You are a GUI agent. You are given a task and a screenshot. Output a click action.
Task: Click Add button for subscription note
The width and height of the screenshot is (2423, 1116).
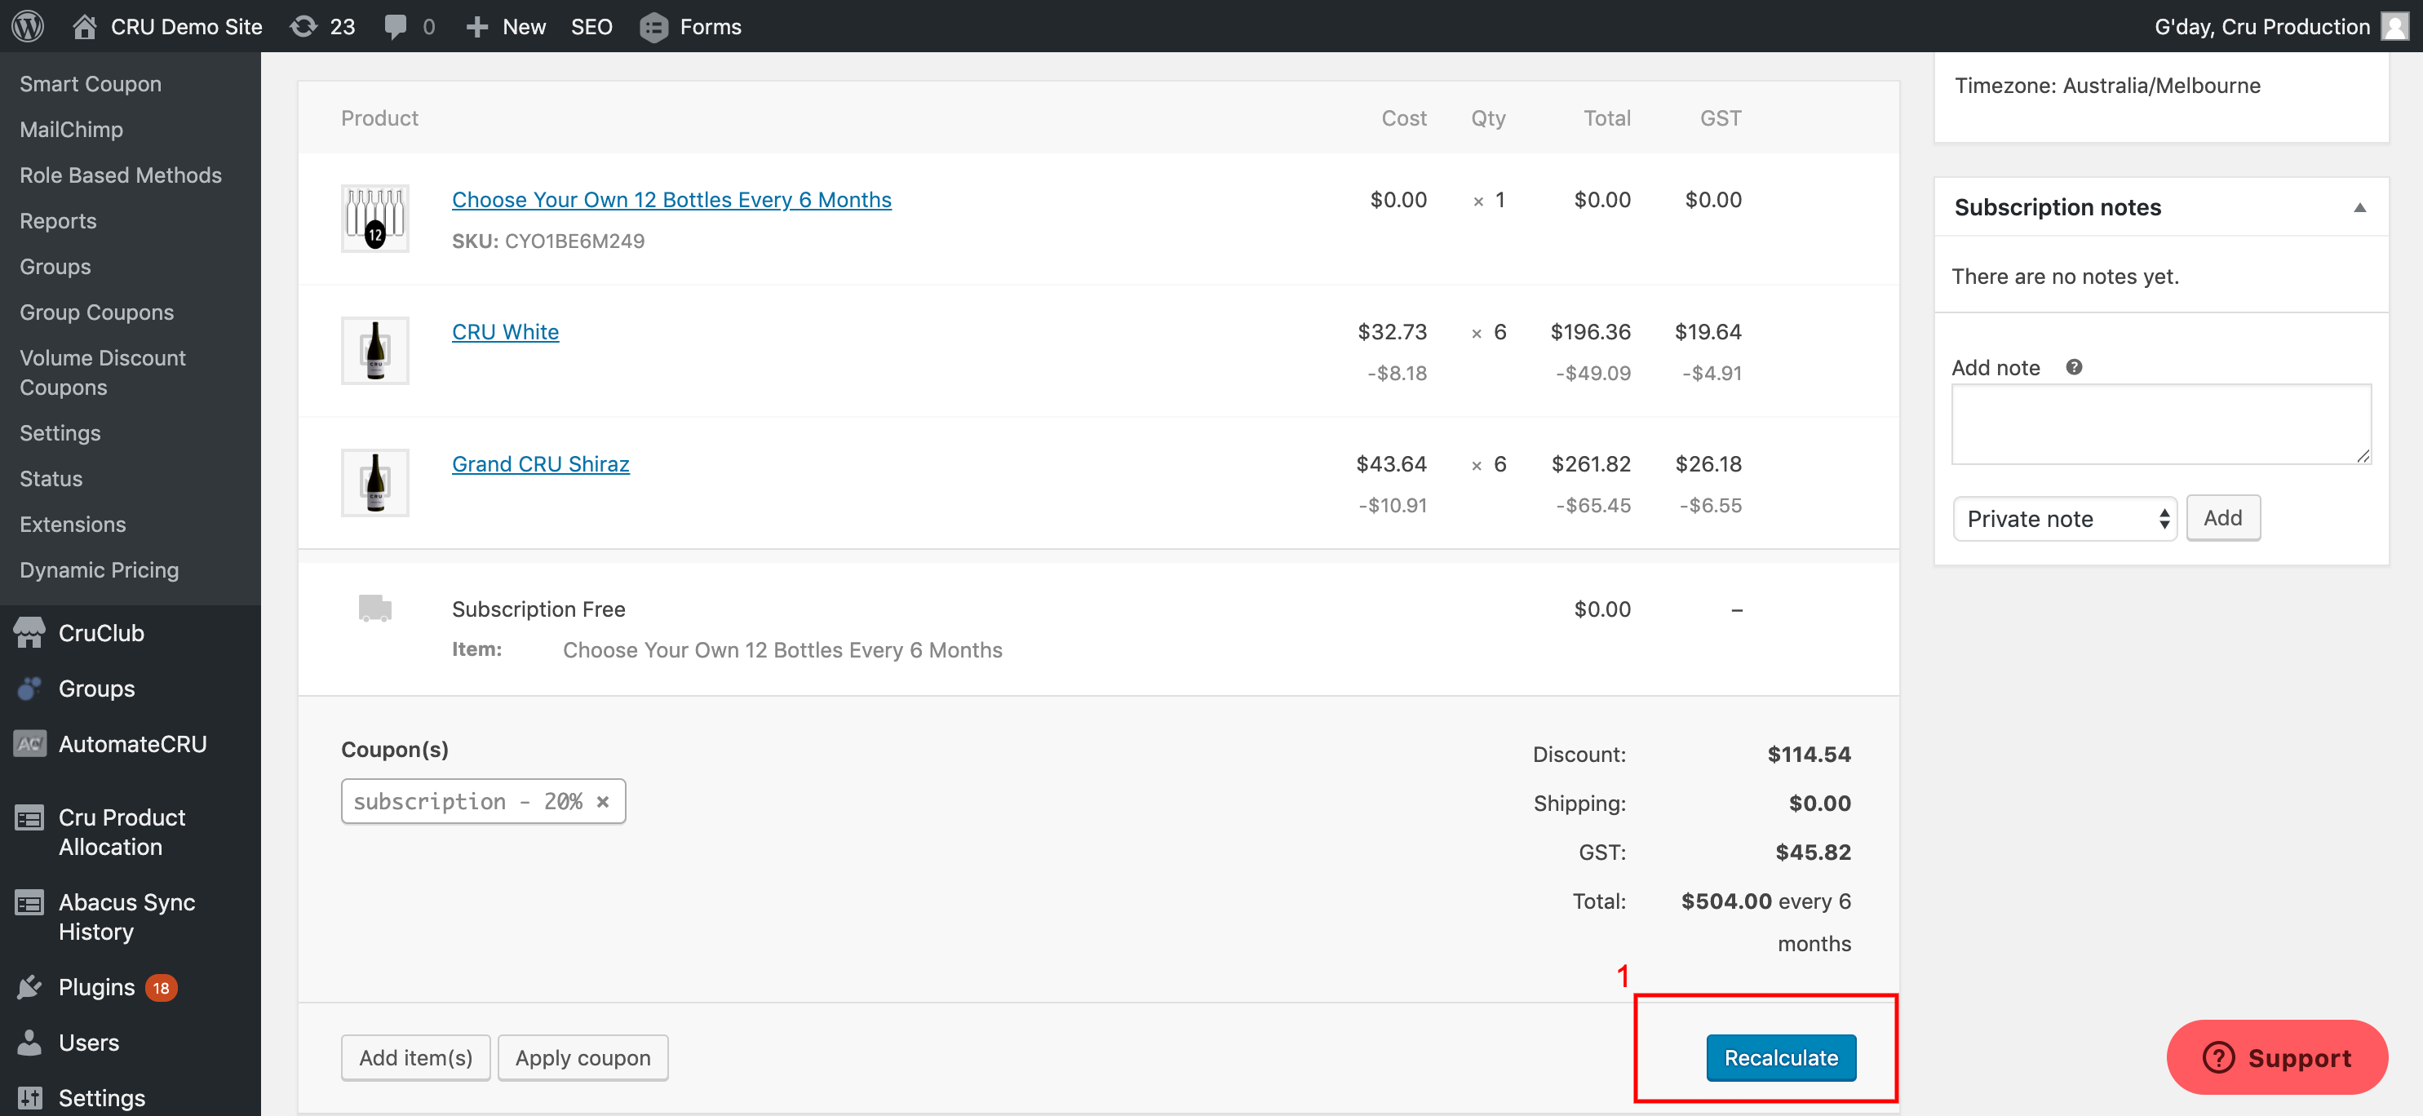(2222, 518)
